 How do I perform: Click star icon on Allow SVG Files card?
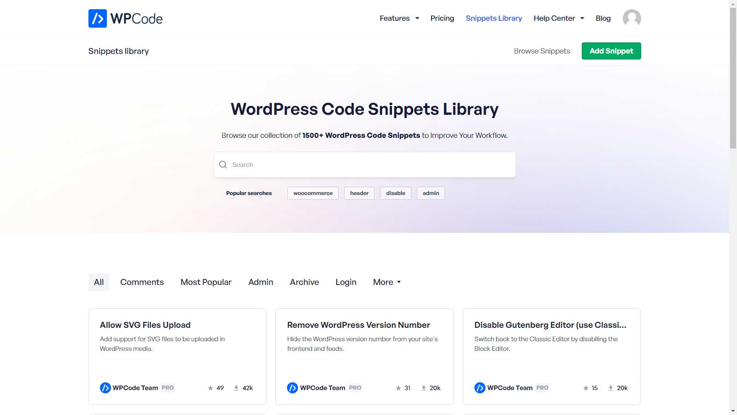pos(211,388)
